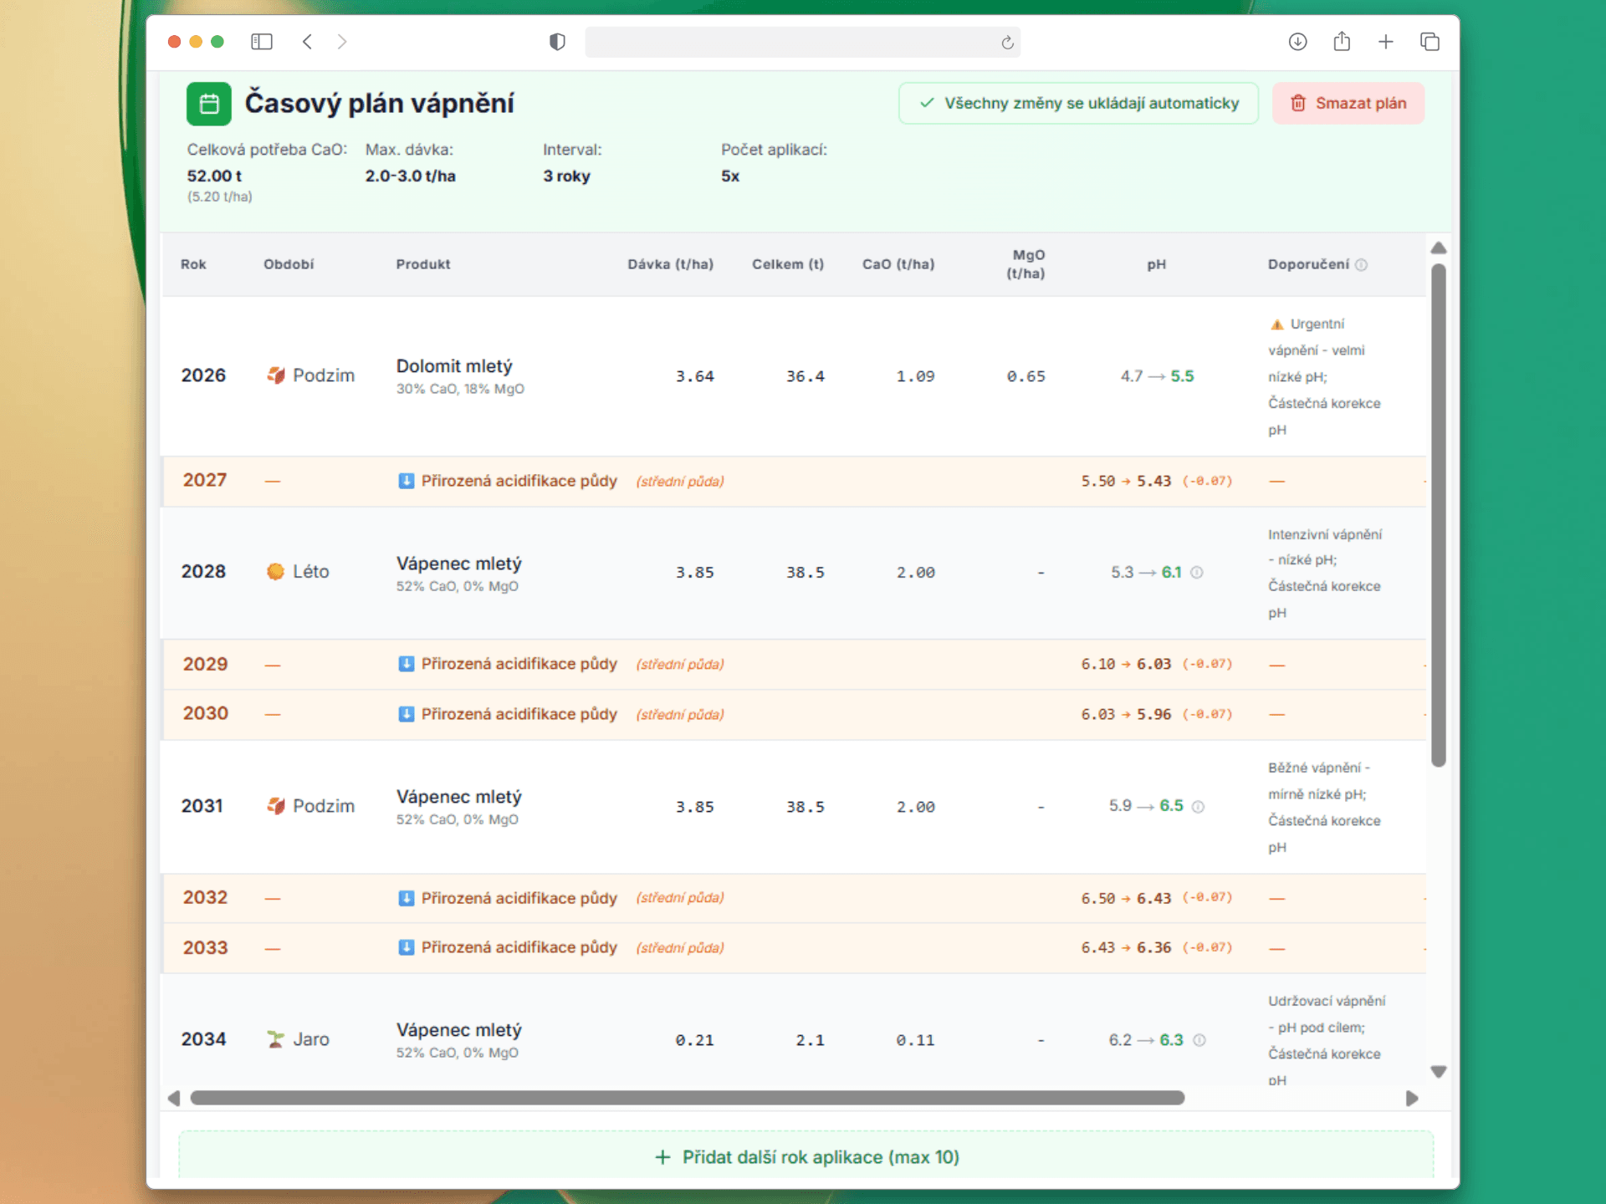1606x1204 pixels.
Task: Click info icon beside 2031 pH 6.5
Action: click(x=1198, y=807)
